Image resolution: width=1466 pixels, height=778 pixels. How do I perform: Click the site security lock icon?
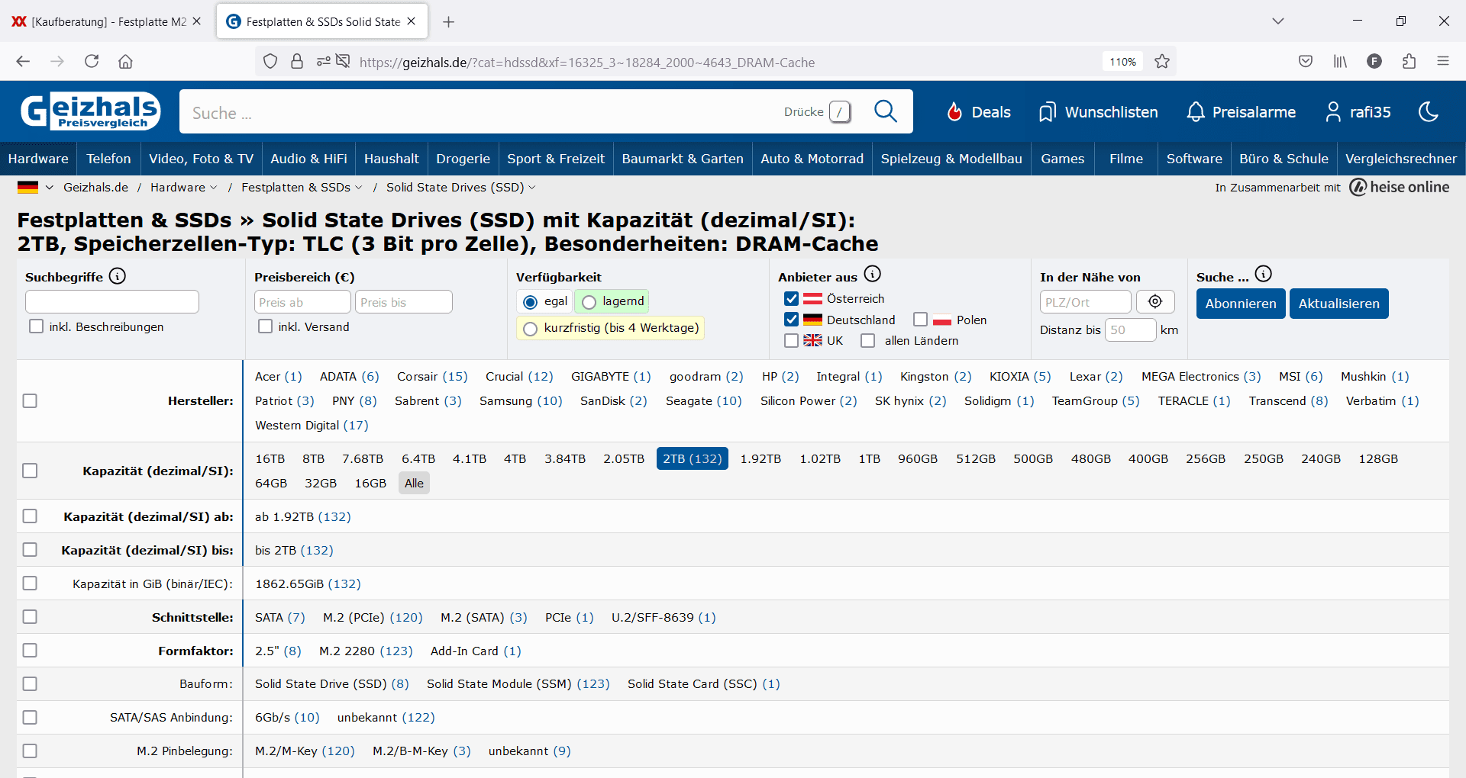point(297,62)
